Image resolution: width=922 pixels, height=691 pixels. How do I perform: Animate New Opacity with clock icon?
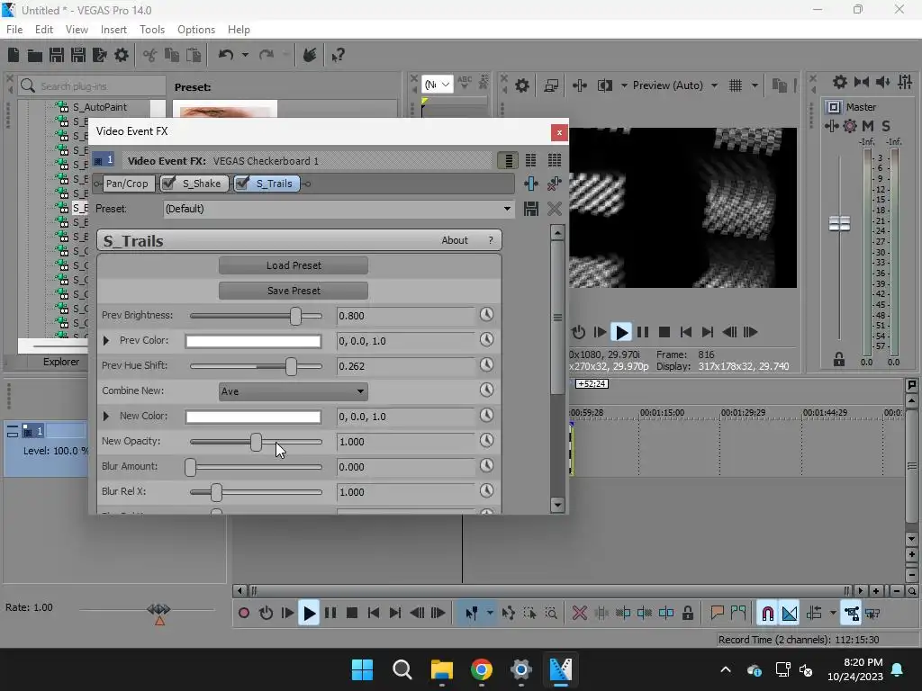pyautogui.click(x=486, y=440)
